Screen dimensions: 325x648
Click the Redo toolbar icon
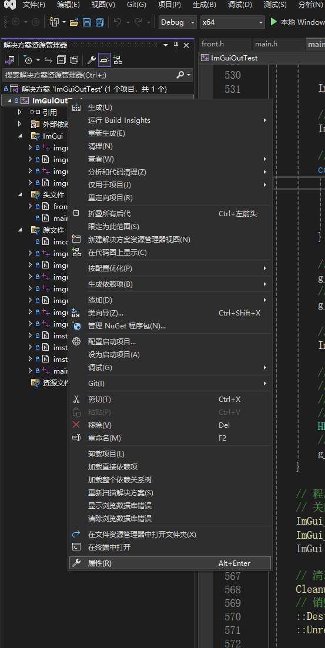click(138, 22)
